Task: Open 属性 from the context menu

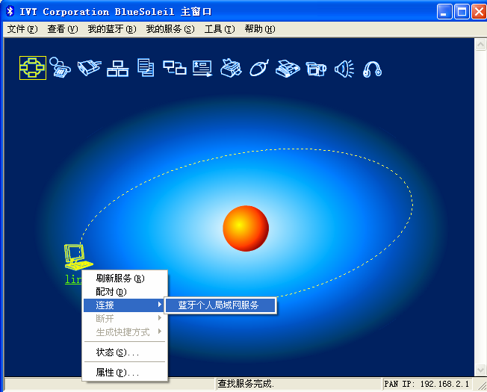Action: [x=117, y=372]
